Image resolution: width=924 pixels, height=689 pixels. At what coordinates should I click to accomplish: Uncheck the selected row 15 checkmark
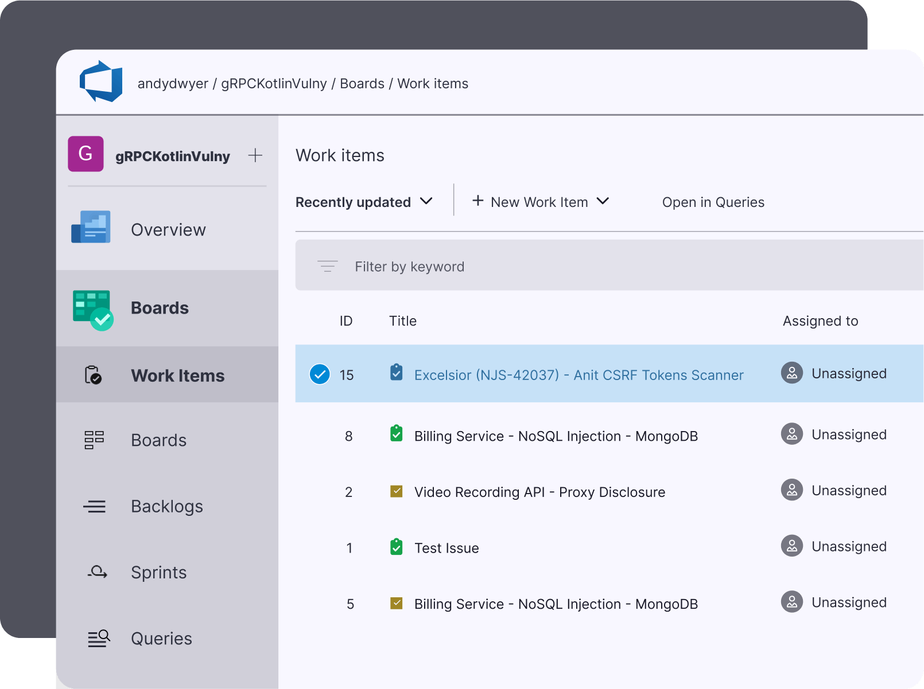coord(320,374)
